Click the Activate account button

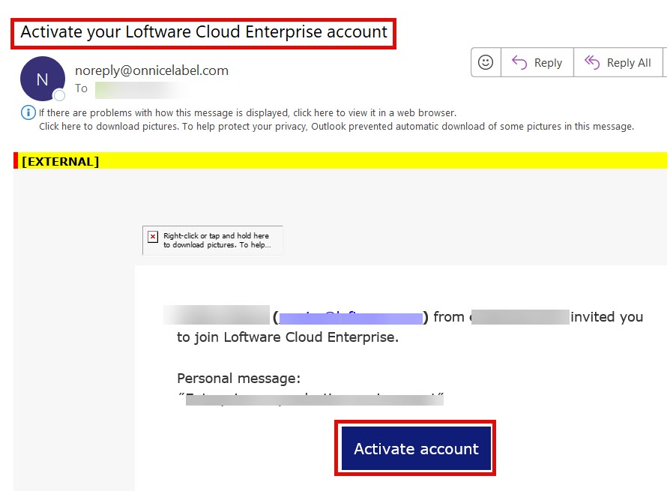[x=416, y=448]
